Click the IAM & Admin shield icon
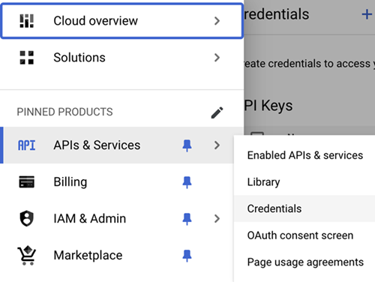The image size is (375, 282). (x=26, y=218)
